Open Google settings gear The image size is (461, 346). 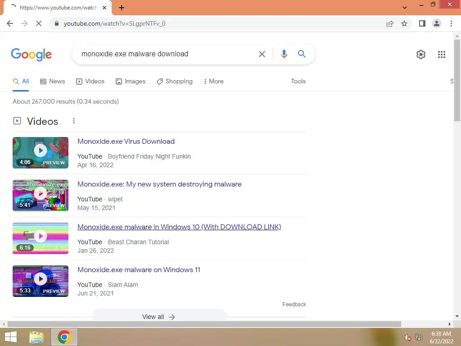421,55
